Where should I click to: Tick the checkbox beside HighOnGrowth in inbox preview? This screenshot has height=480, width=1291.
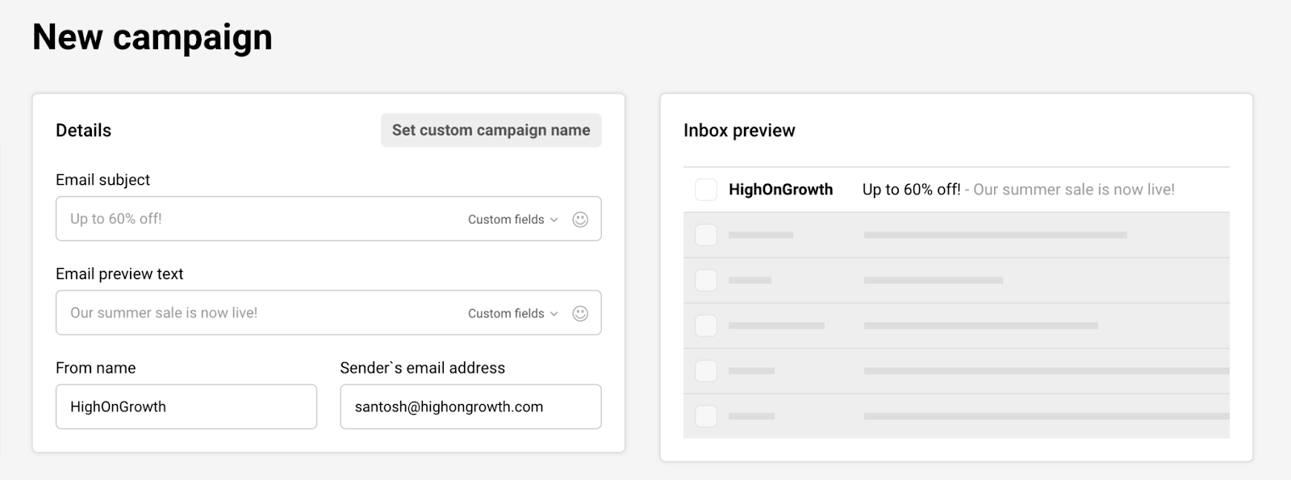click(706, 190)
